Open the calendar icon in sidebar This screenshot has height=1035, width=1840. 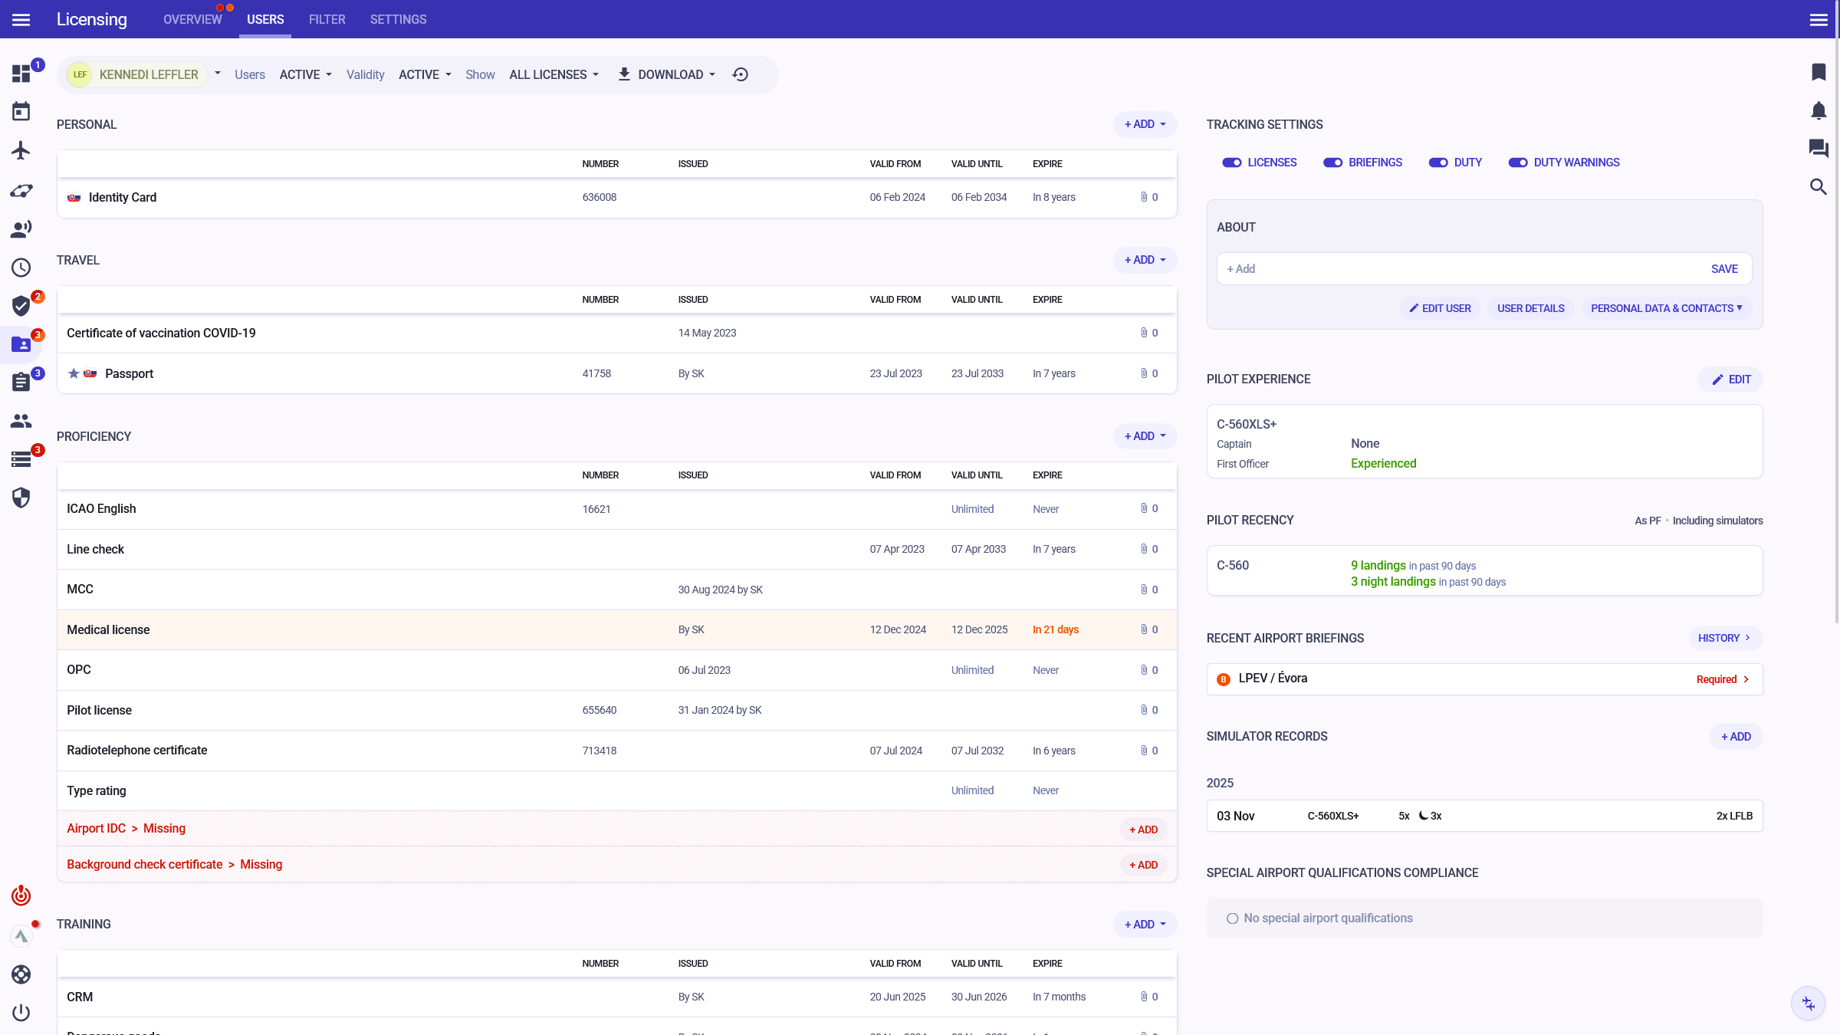21,112
